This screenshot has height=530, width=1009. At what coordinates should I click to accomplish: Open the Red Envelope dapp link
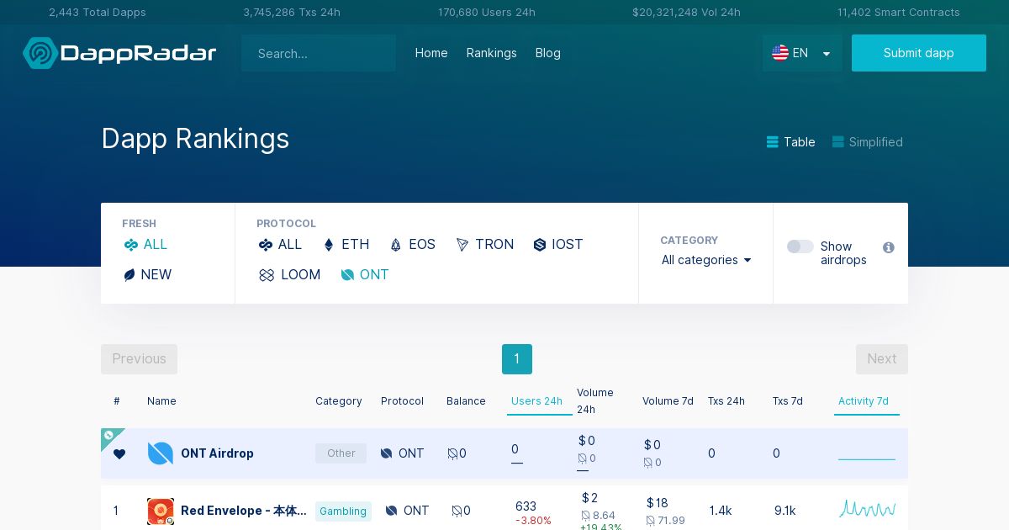pyautogui.click(x=244, y=511)
